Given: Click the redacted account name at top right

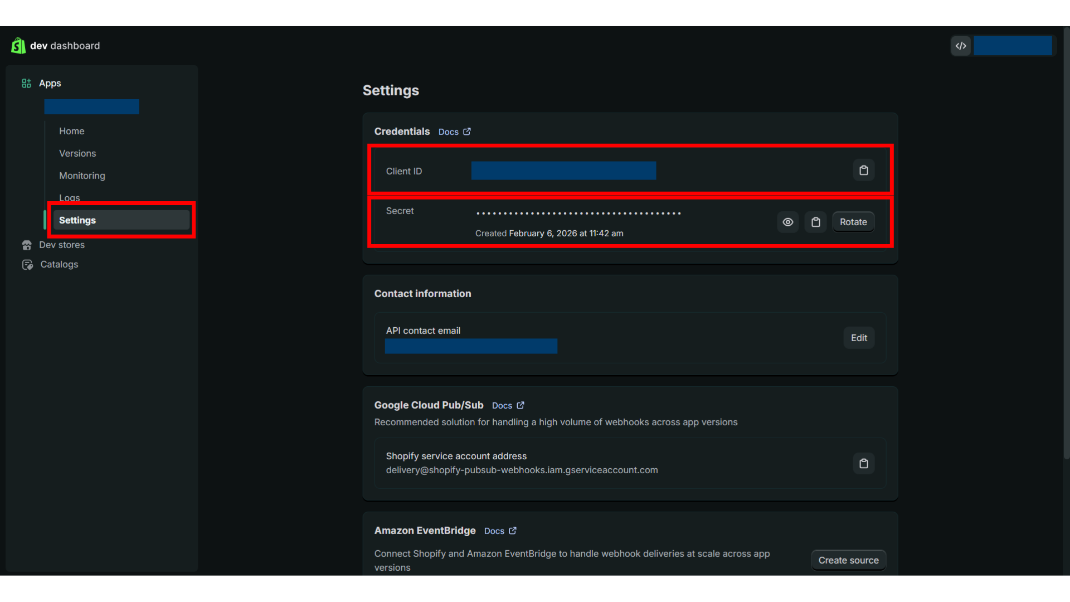Looking at the screenshot, I should (1013, 46).
